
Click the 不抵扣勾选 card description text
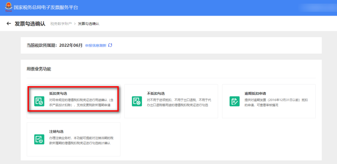point(179,103)
